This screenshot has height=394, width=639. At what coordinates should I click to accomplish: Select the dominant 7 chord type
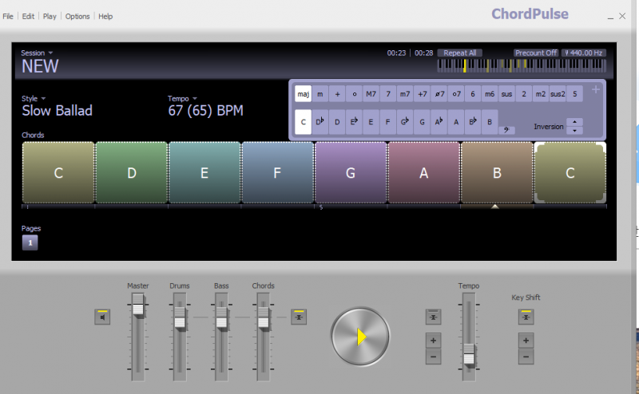[x=388, y=94]
